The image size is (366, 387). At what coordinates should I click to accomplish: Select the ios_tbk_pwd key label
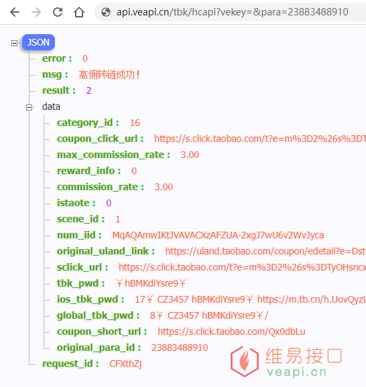(x=90, y=299)
